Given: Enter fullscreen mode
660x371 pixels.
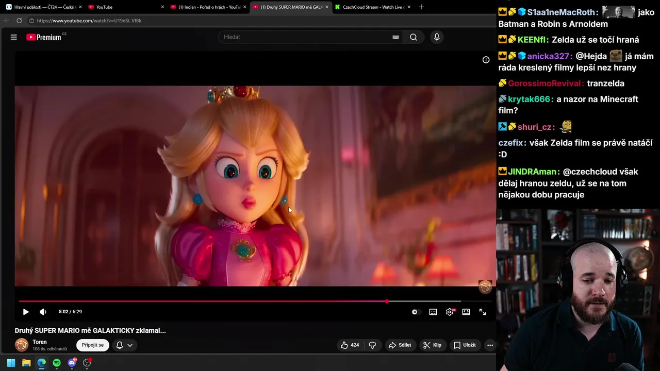Looking at the screenshot, I should 483,312.
